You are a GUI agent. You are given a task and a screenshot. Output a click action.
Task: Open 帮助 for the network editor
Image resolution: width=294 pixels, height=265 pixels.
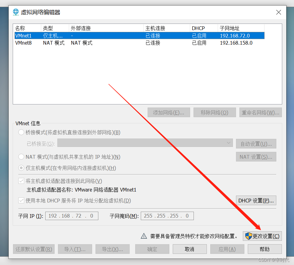[265, 249]
